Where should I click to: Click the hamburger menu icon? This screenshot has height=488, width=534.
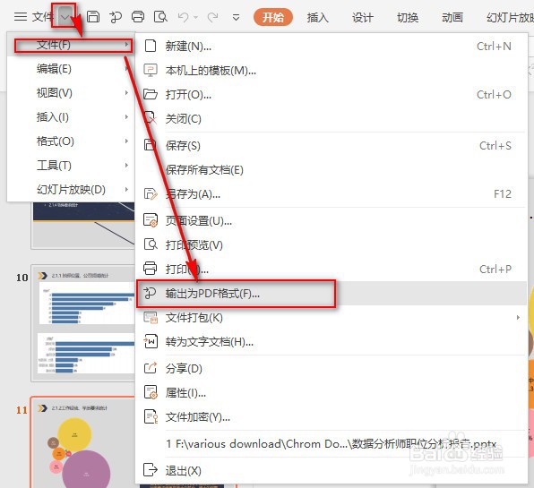pyautogui.click(x=21, y=17)
